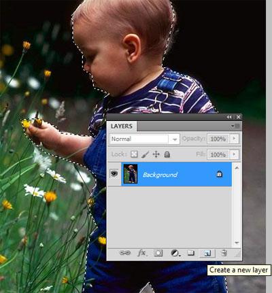Delete layer with the trash icon
This screenshot has height=293, width=272.
[224, 253]
